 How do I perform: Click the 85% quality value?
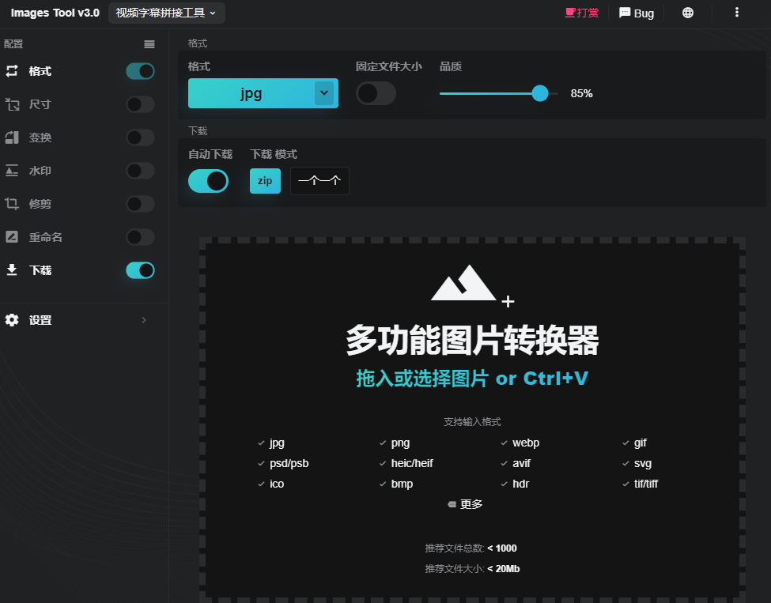581,93
